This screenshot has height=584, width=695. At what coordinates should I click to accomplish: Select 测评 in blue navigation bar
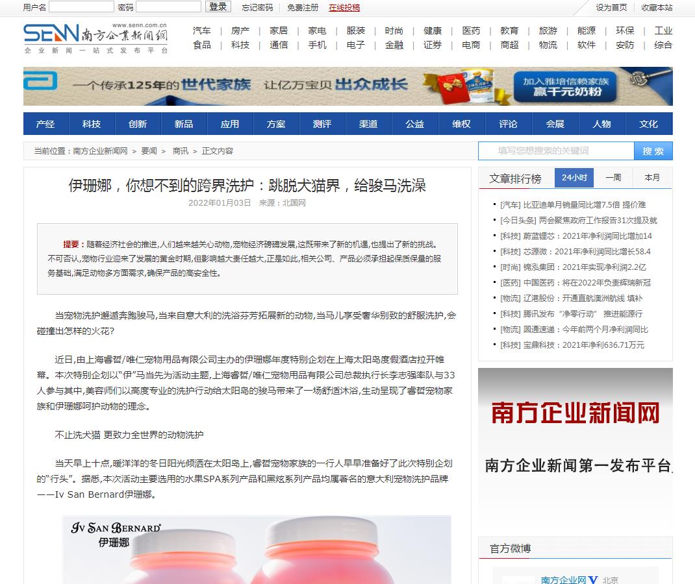(x=322, y=124)
